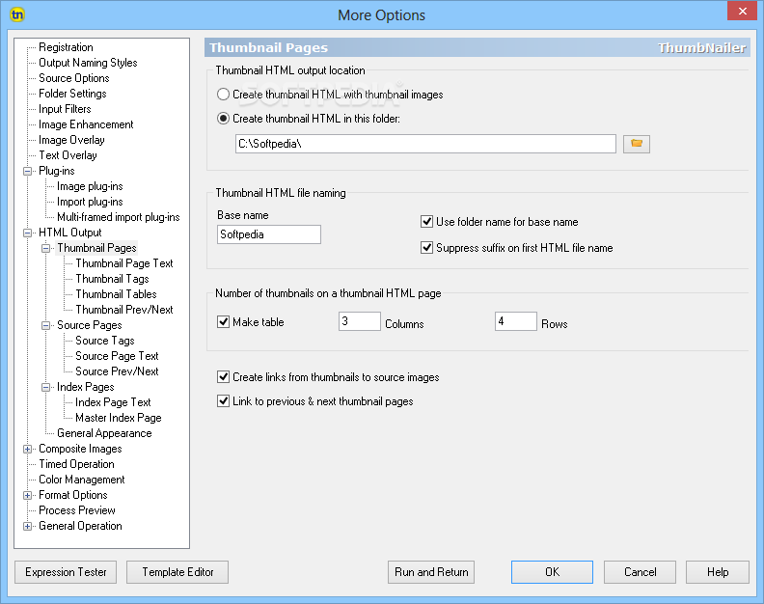This screenshot has width=764, height=604.
Task: Expand the Format Options tree node
Action: [28, 495]
